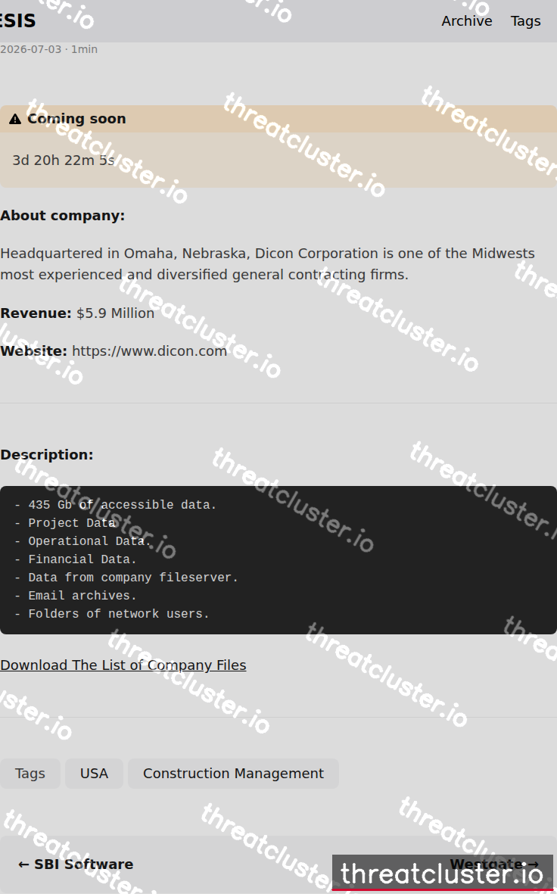Go to previous post SBI Software

pos(76,864)
